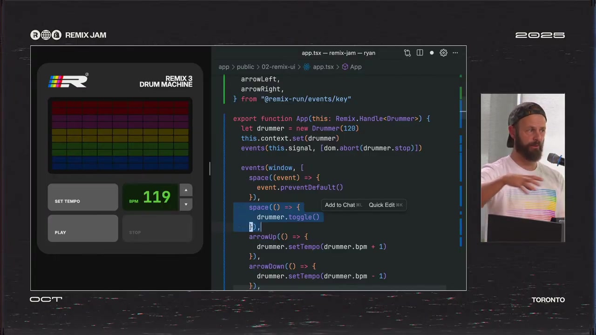Click the Remix R logo in drum machine
The width and height of the screenshot is (596, 335).
68,81
